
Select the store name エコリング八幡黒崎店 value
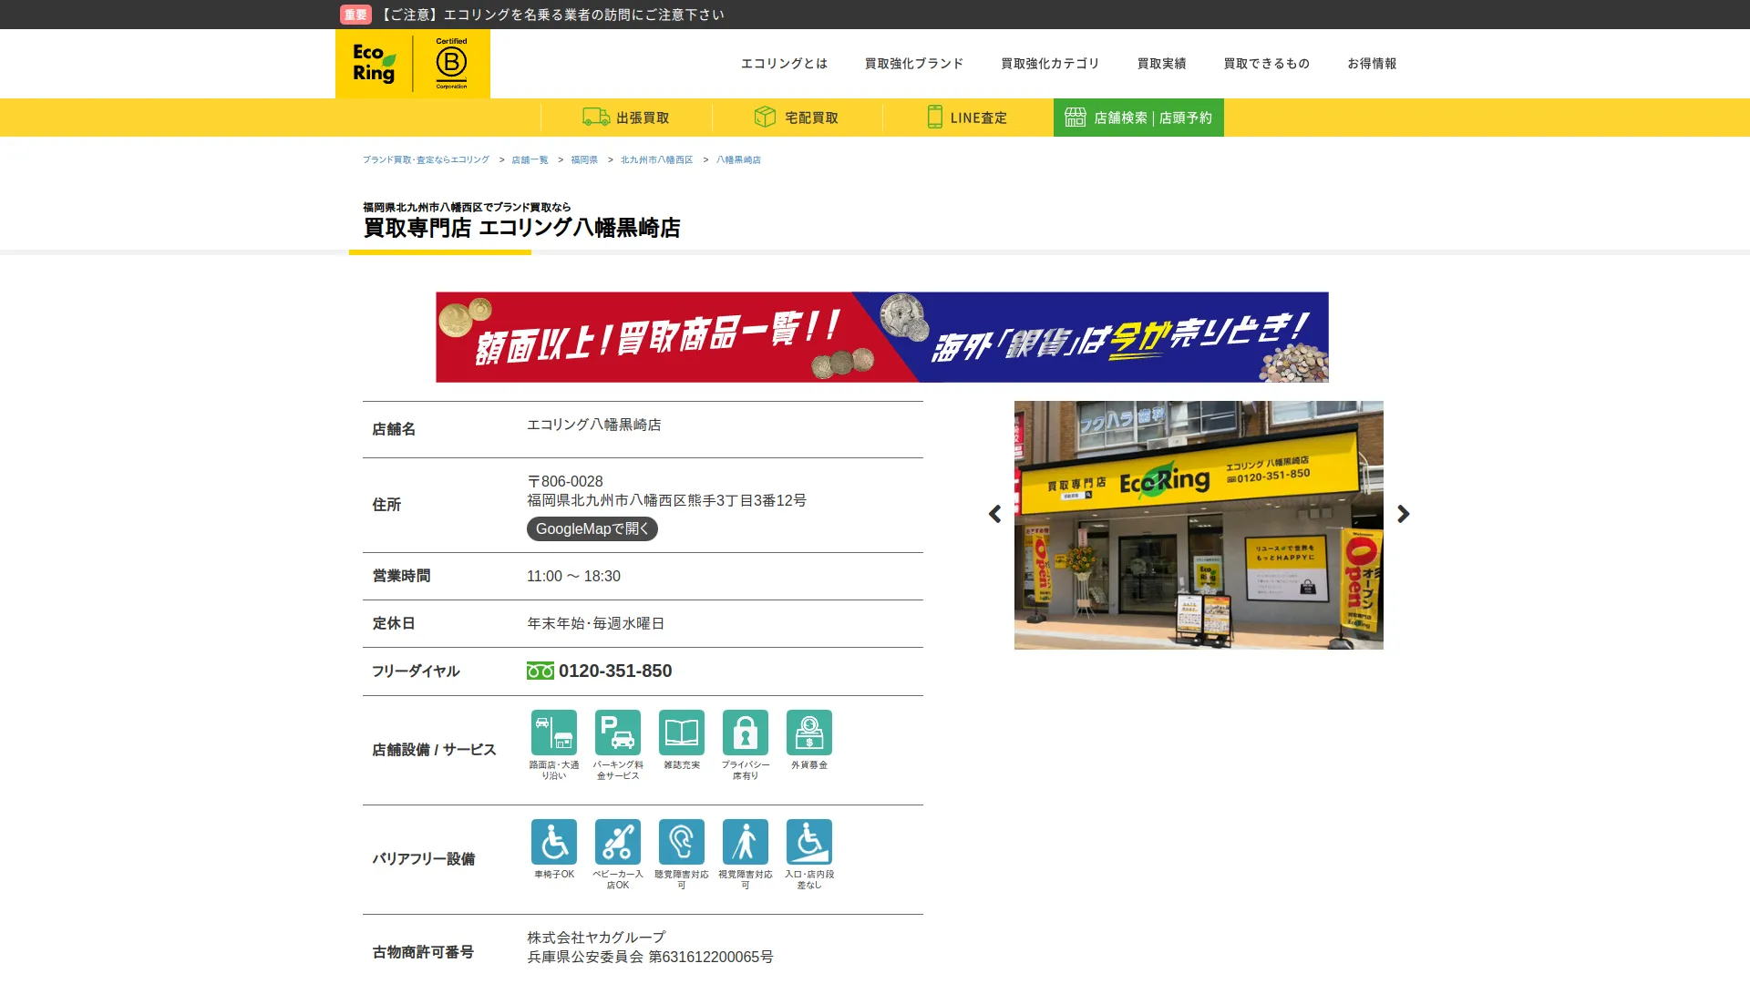coord(594,425)
